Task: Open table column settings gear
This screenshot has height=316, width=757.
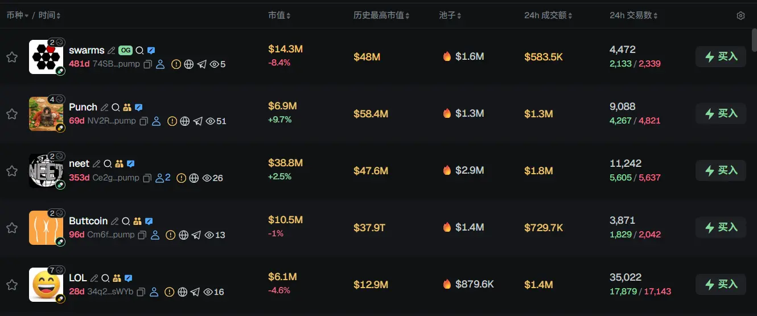Action: [740, 16]
